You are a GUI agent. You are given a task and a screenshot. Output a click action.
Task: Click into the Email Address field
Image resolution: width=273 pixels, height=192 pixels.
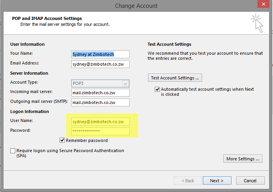[x=100, y=64]
